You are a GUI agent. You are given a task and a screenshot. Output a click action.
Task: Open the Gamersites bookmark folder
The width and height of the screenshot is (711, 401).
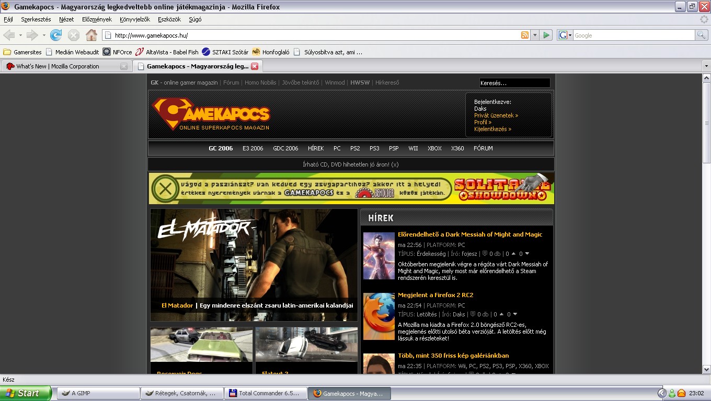pos(22,52)
